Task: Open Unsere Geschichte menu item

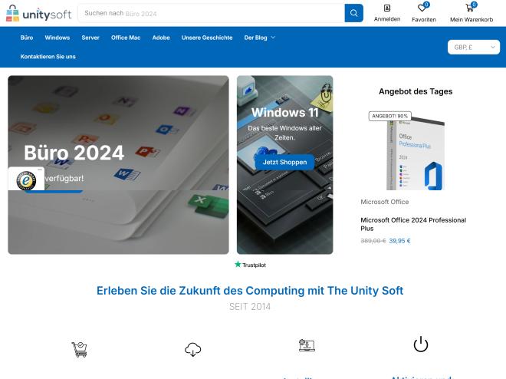Action: click(207, 38)
